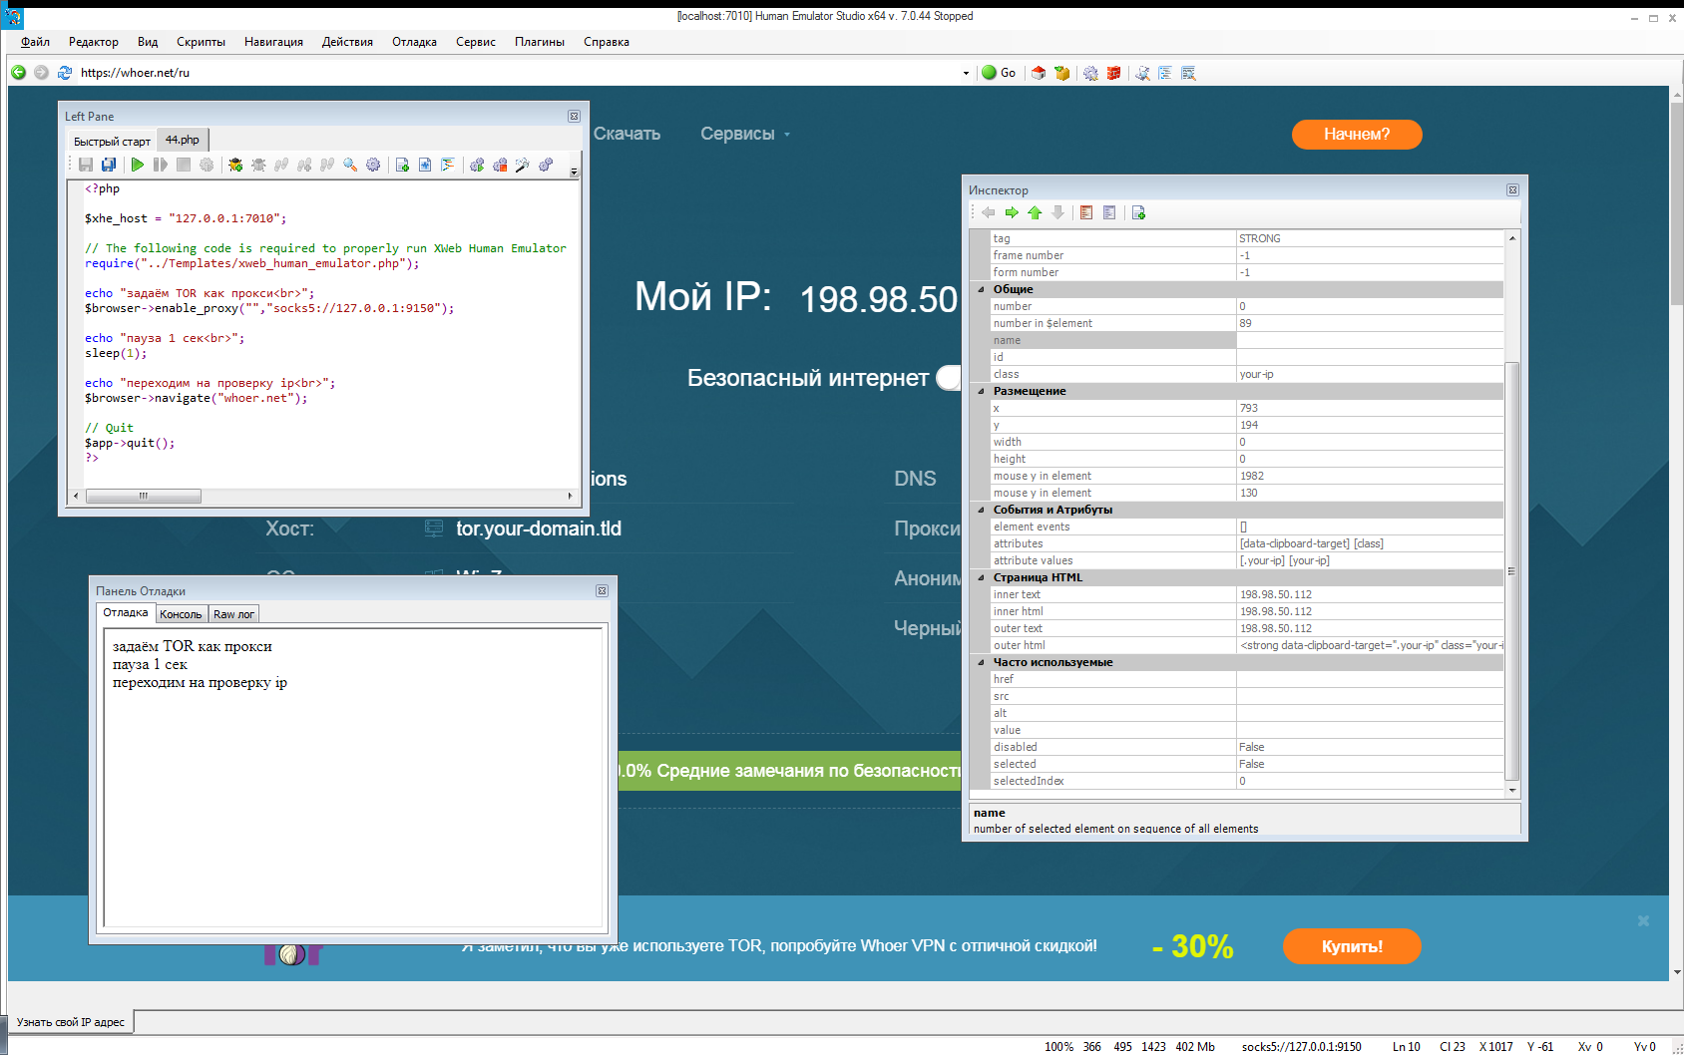
Task: Navigate back using the green back arrow
Action: pos(18,73)
